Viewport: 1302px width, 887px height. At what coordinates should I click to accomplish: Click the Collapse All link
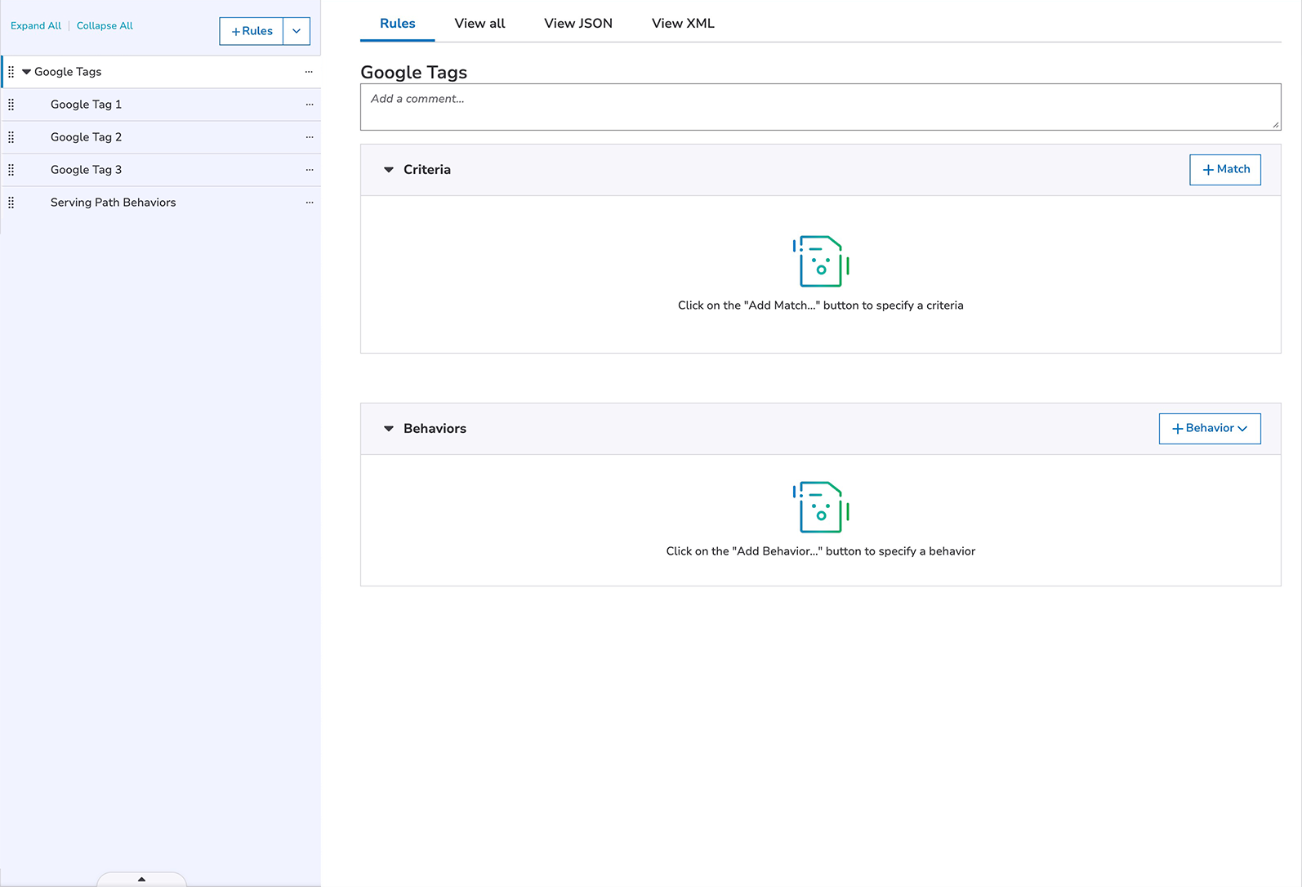pyautogui.click(x=105, y=26)
